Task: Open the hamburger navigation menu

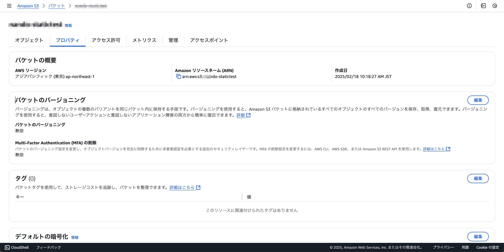Action: coord(9,6)
